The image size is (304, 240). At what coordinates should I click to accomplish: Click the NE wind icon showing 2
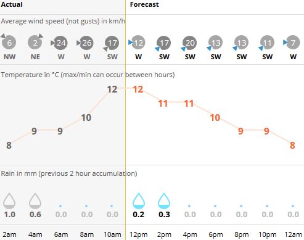[x=35, y=42]
